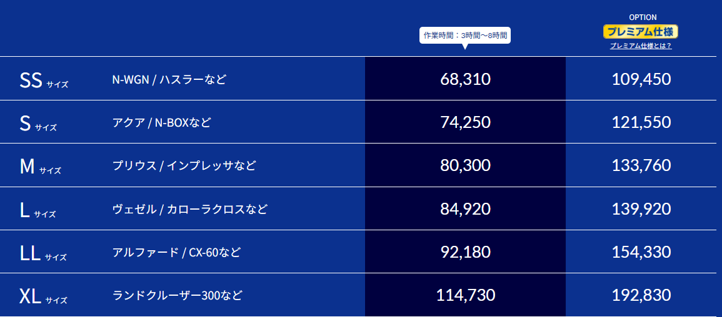Screen dimensions: 722x317
Task: Select the SS サイズ row label
Action: (x=44, y=80)
